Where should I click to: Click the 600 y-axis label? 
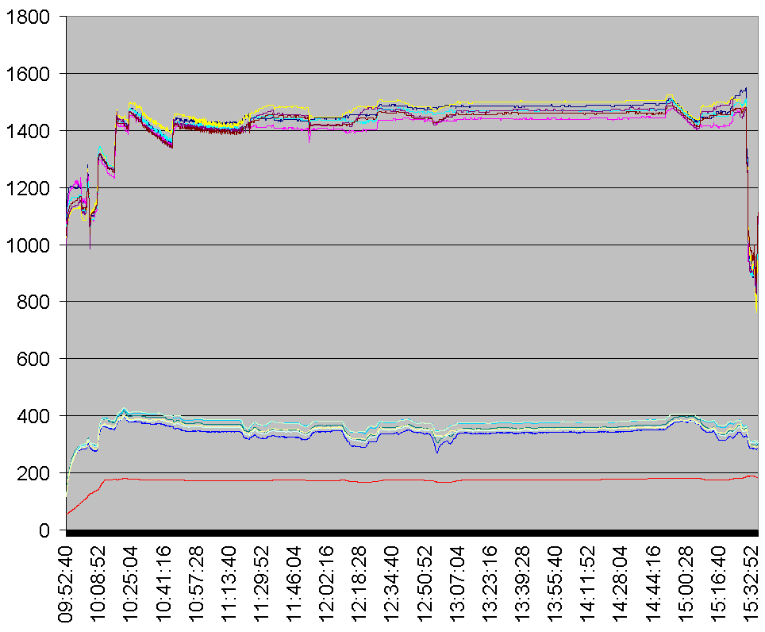pyautogui.click(x=33, y=359)
